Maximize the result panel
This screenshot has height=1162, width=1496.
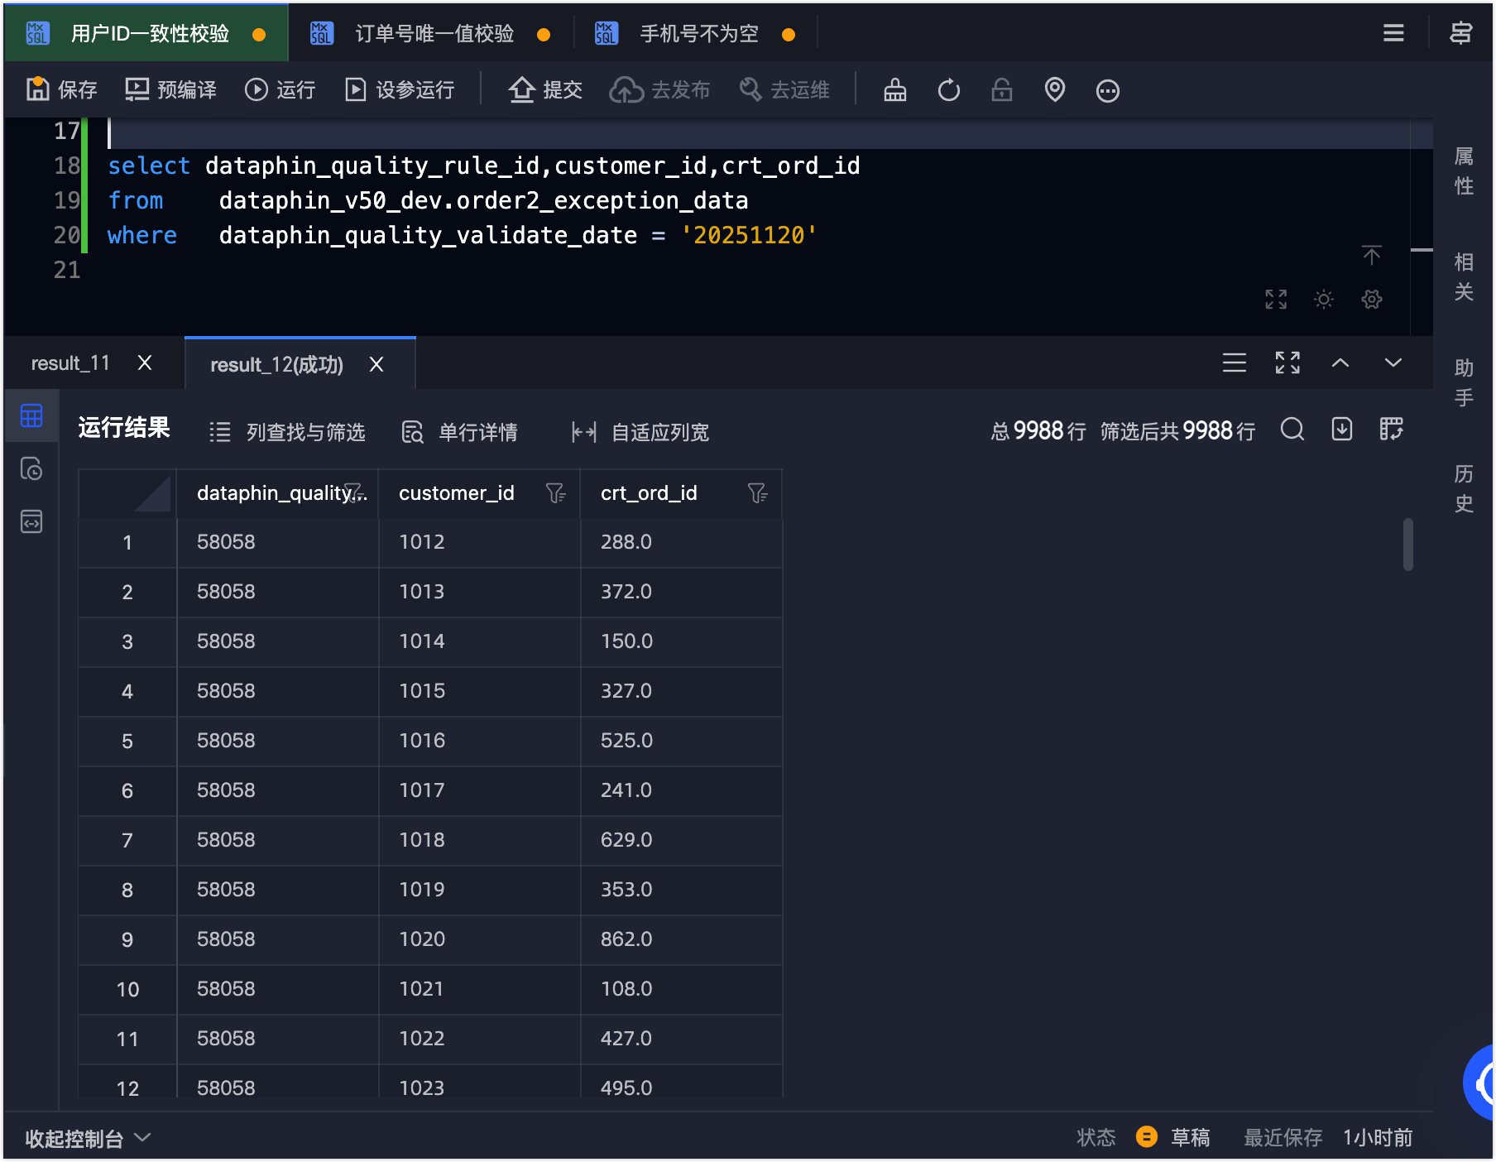tap(1287, 363)
